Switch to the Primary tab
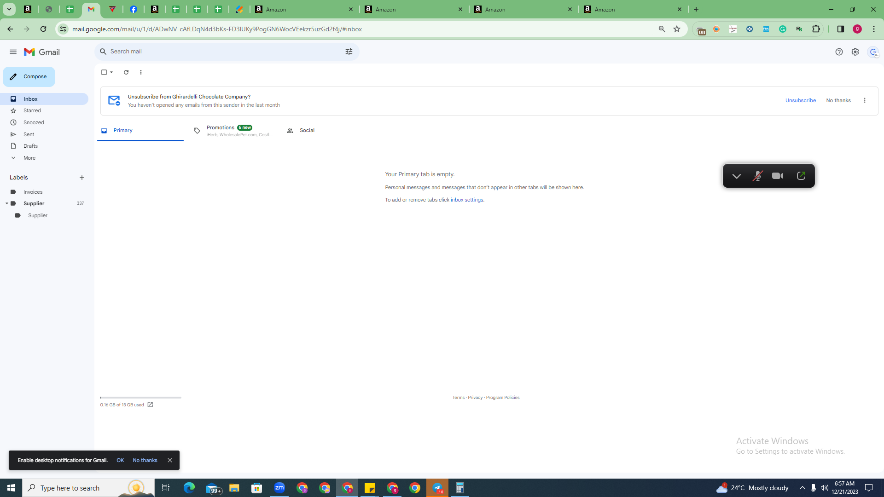Viewport: 884px width, 497px height. click(x=140, y=131)
